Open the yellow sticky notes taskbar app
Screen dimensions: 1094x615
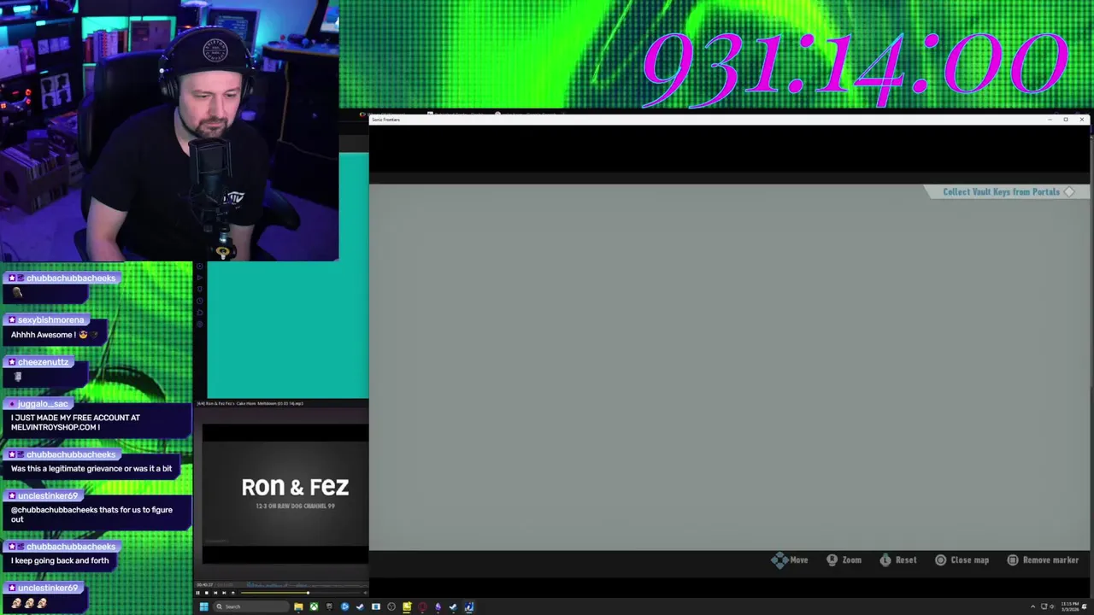click(407, 606)
